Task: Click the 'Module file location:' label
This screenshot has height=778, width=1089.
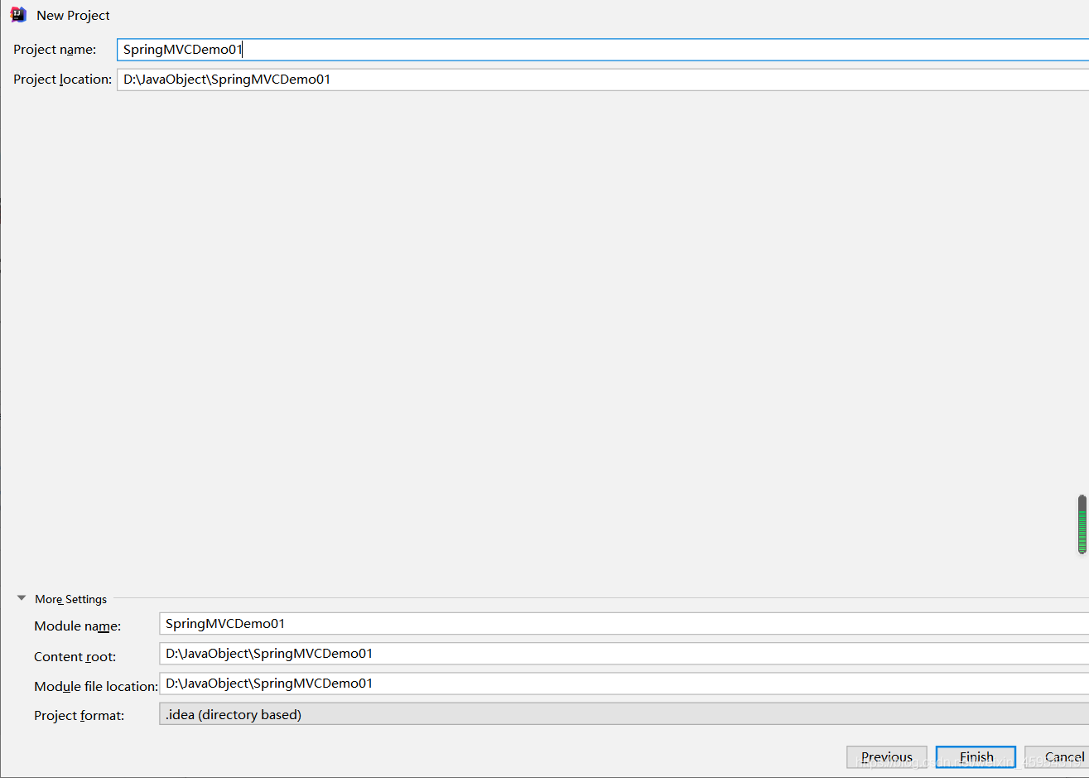Action: pyautogui.click(x=95, y=687)
